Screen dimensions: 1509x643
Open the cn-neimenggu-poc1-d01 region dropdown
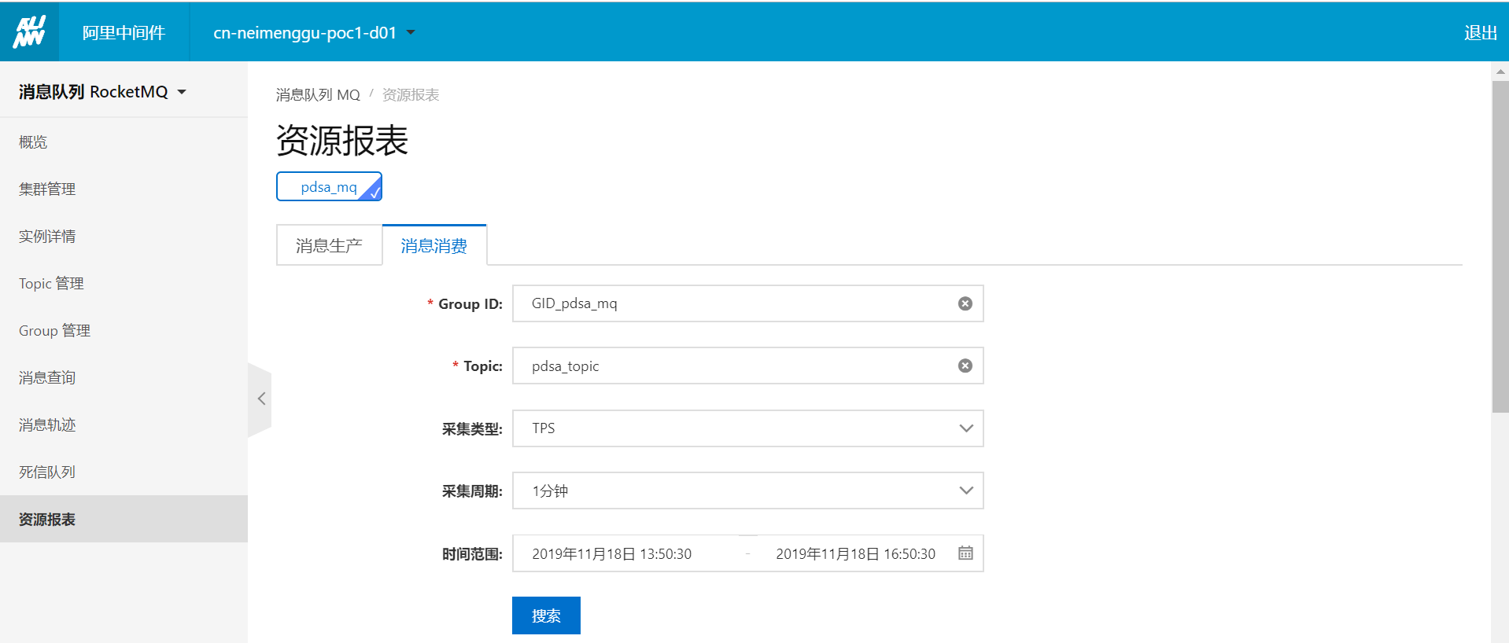314,32
